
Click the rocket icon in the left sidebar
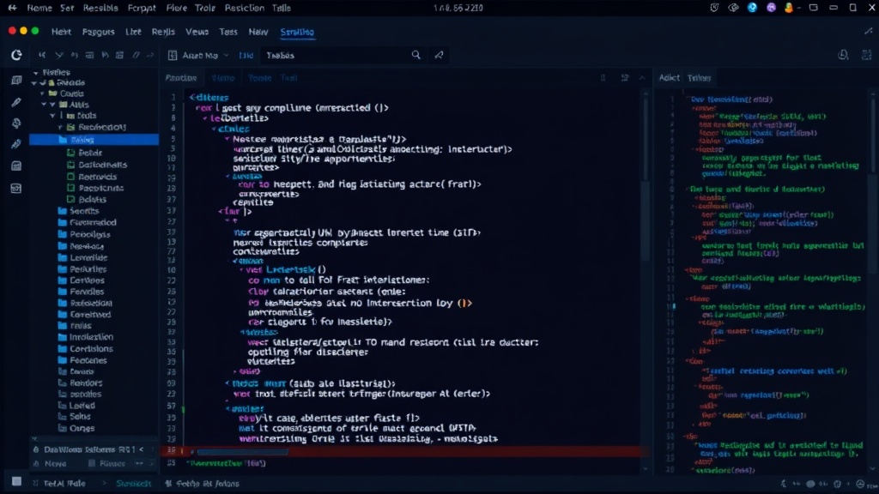[16, 144]
